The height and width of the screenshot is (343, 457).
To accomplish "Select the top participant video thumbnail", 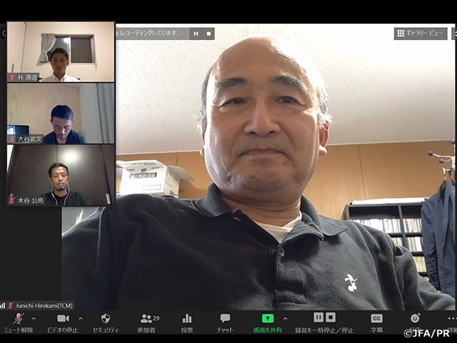I will (61, 51).
